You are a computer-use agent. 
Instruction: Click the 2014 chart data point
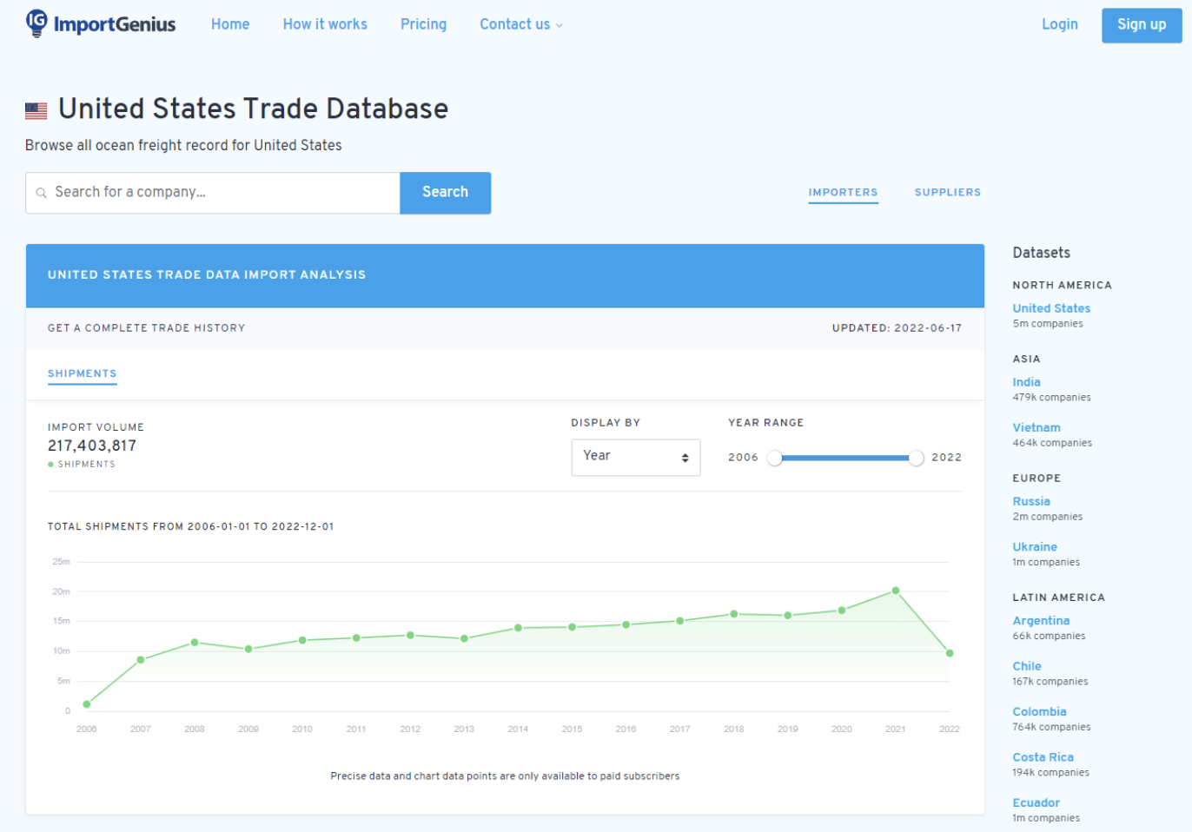tap(518, 628)
